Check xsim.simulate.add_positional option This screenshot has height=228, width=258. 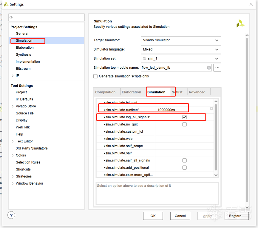click(184, 167)
